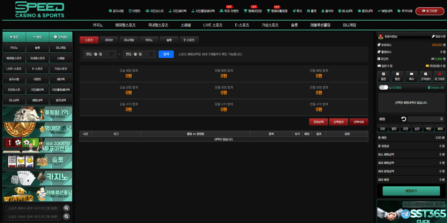Click the bet amount input field

tap(426, 119)
